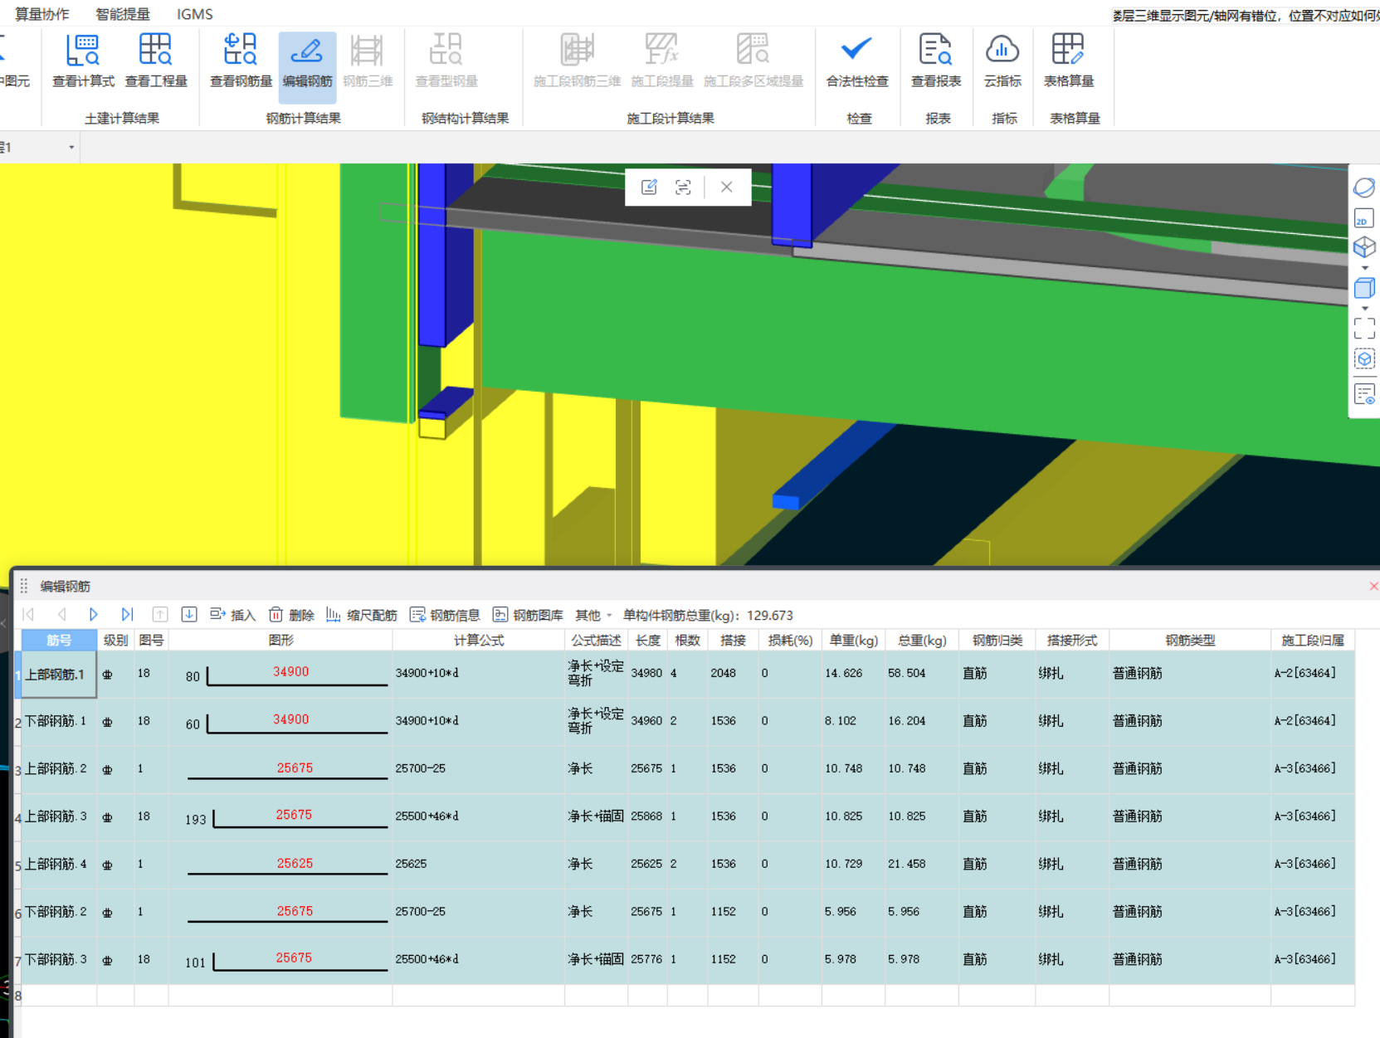
Task: Click the orbit rotate view icon
Action: click(1364, 188)
